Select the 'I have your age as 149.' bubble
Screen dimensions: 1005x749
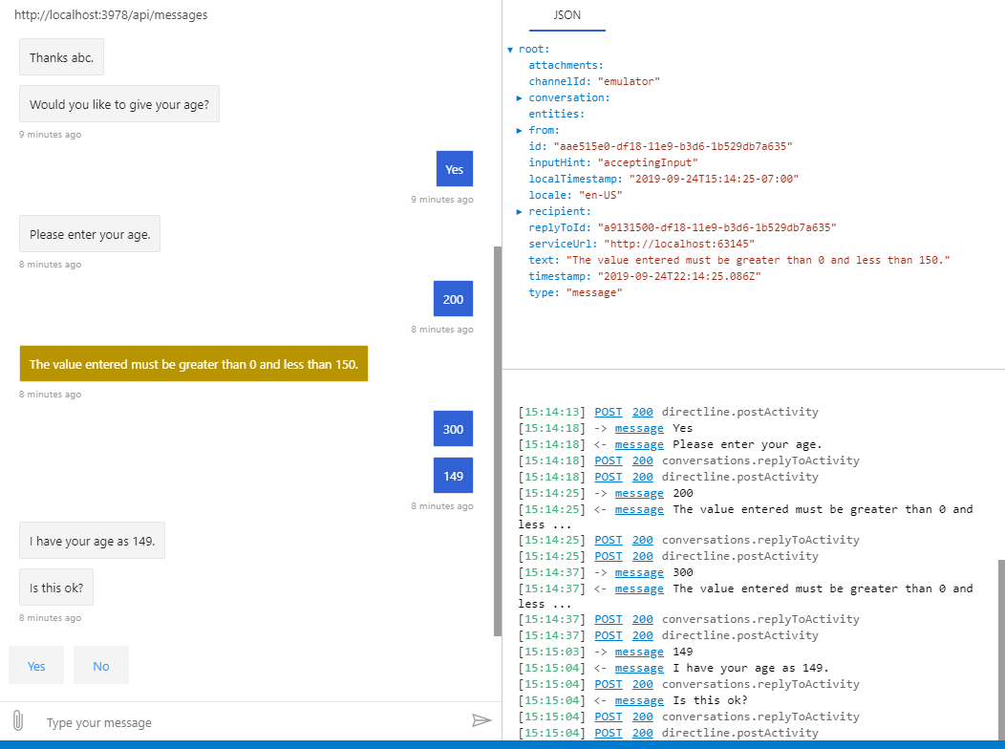tap(92, 540)
